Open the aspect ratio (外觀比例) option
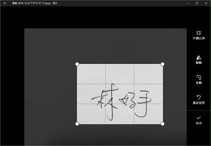 (198, 35)
